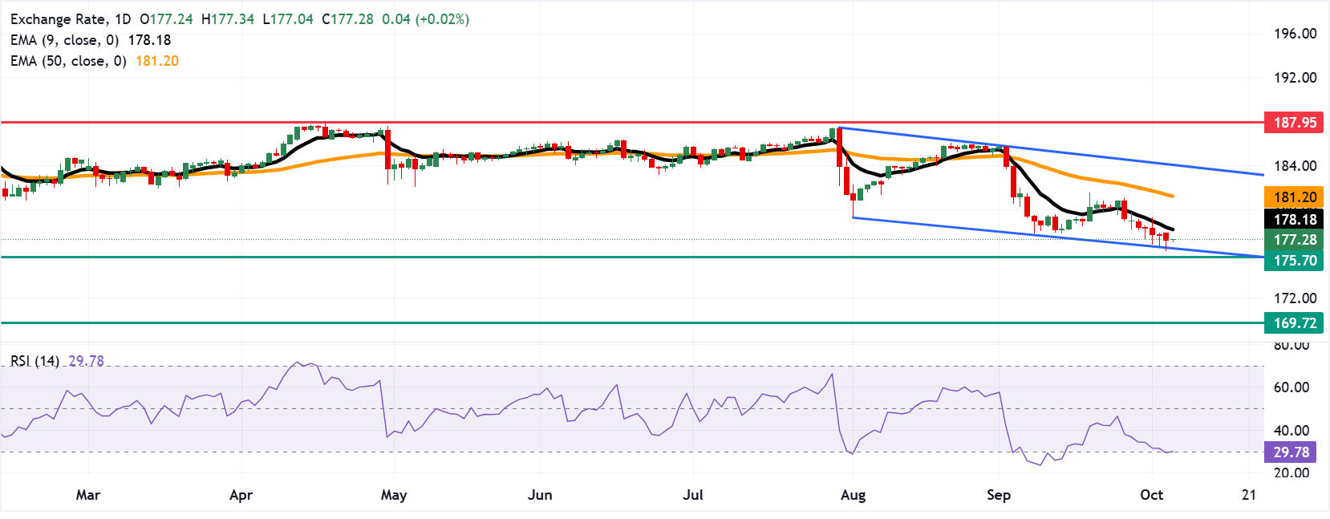Image resolution: width=1330 pixels, height=519 pixels.
Task: Click the open price O177.24
Action: click(166, 19)
